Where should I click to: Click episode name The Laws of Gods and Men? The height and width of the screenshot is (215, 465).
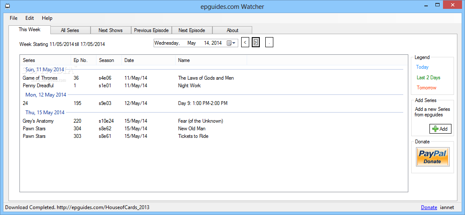[206, 78]
